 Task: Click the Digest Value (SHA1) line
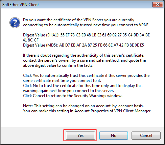click(x=86, y=35)
